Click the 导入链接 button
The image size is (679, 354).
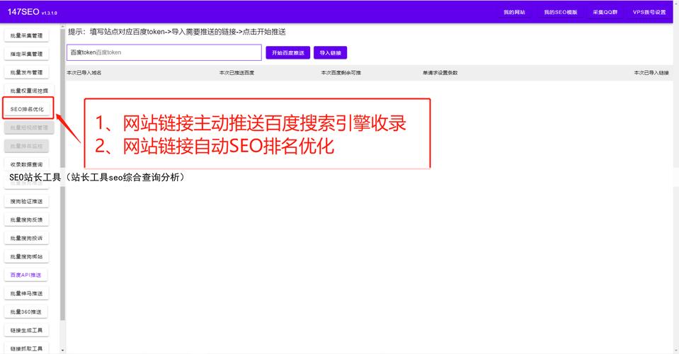coord(331,53)
